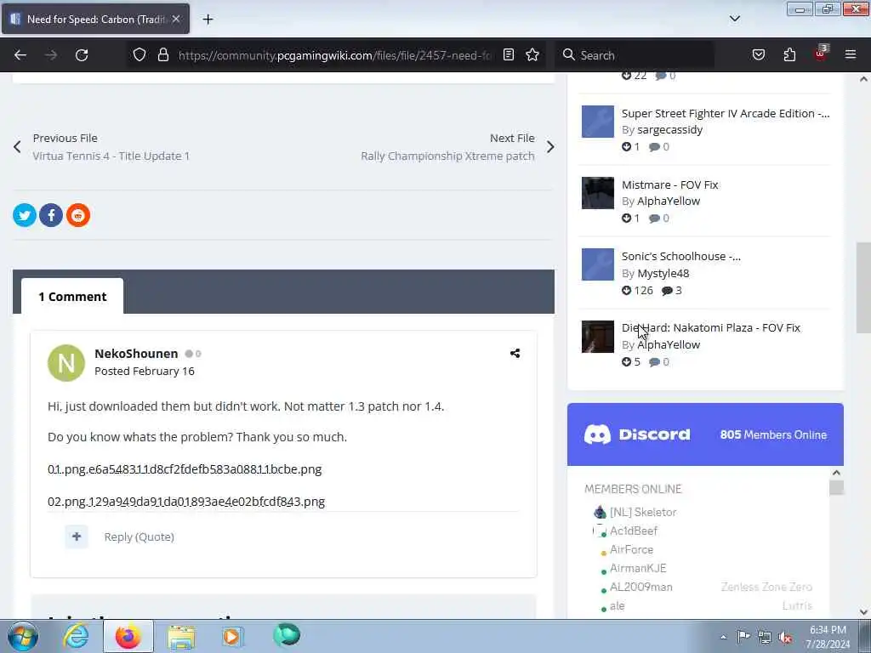This screenshot has width=871, height=653.
Task: Open Windows Explorer folder in taskbar
Action: tap(182, 637)
